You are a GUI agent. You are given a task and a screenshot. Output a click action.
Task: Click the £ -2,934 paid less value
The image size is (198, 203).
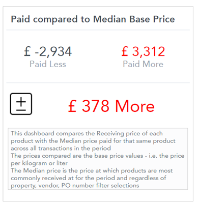coord(48,51)
